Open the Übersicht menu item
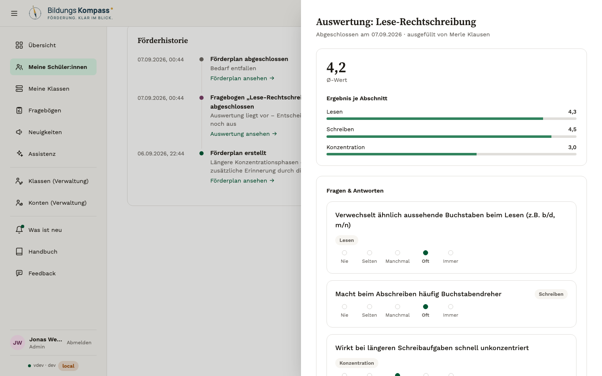The image size is (602, 376). coord(53,45)
